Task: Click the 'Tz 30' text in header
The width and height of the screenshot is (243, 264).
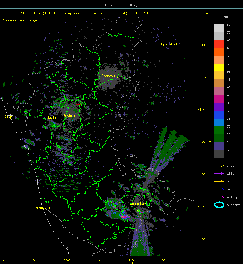Action: point(142,13)
